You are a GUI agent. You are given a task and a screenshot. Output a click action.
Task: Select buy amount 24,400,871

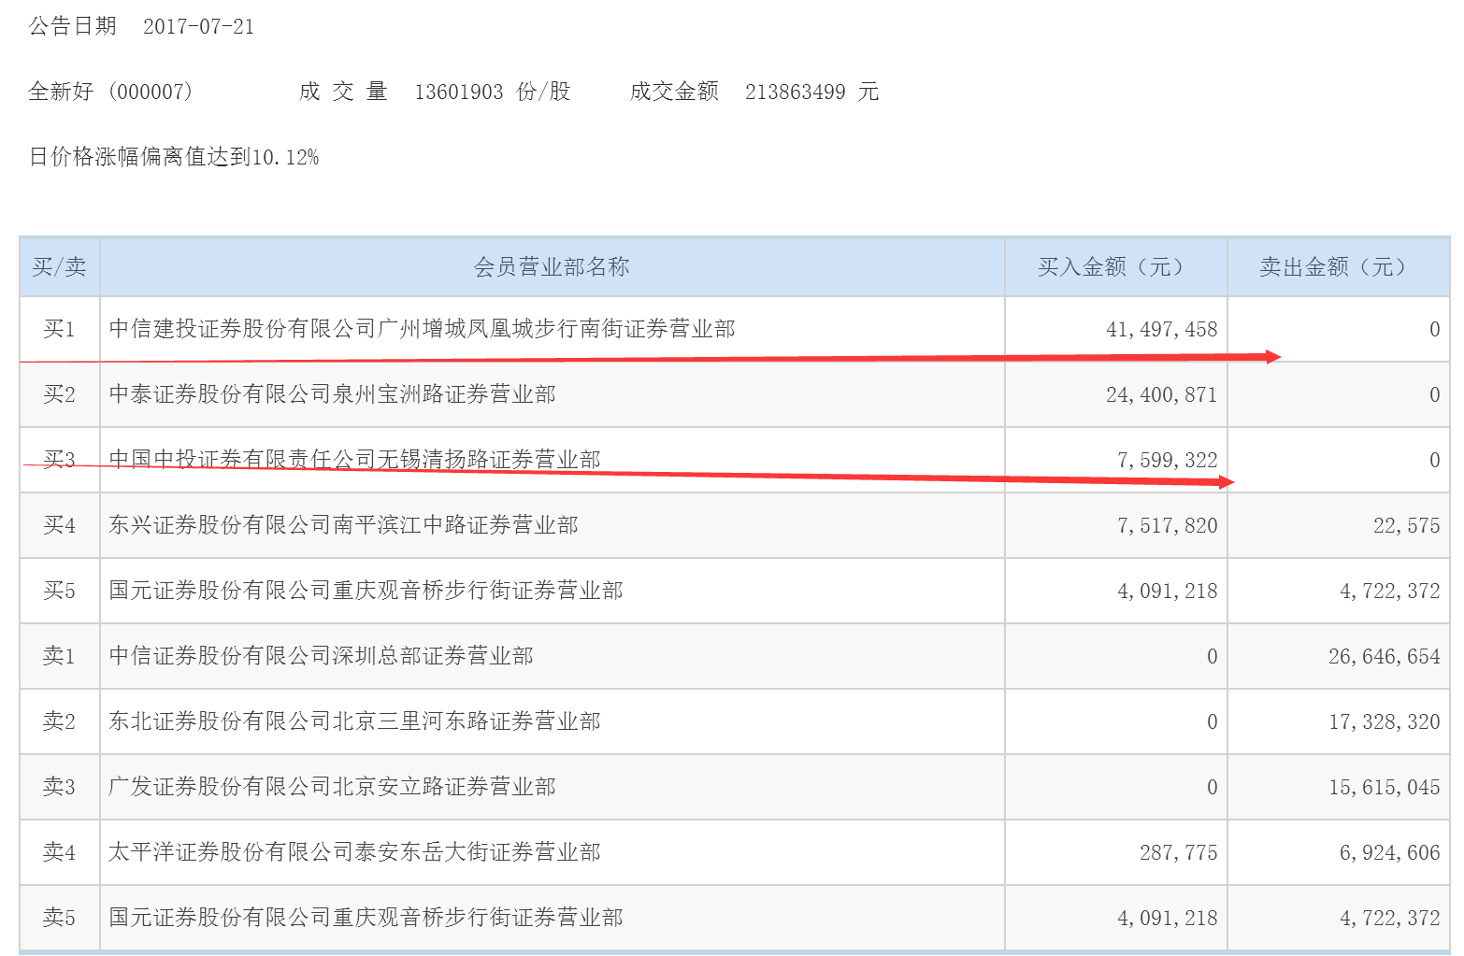(1162, 394)
